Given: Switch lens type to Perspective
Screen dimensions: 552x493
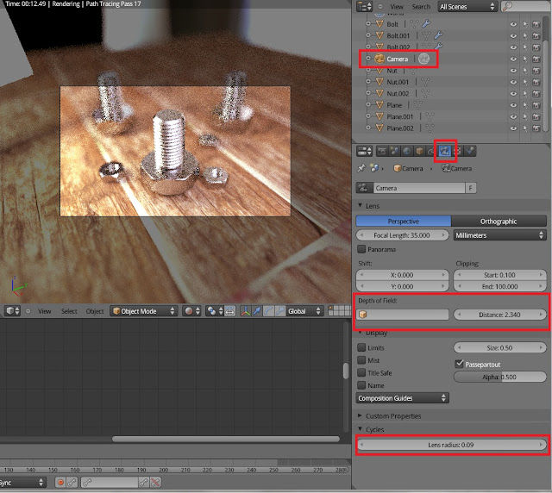Looking at the screenshot, I should [404, 221].
